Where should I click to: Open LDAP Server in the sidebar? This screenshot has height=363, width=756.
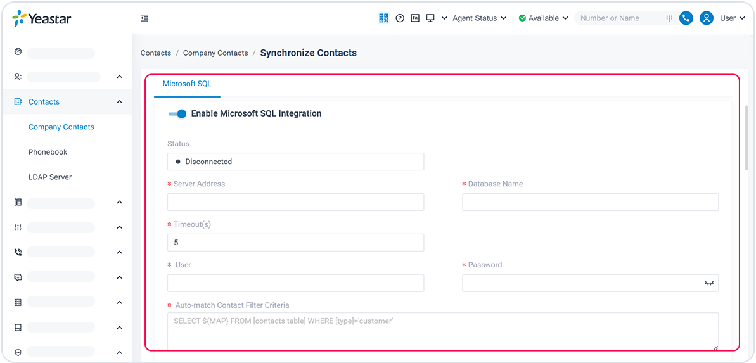click(49, 177)
